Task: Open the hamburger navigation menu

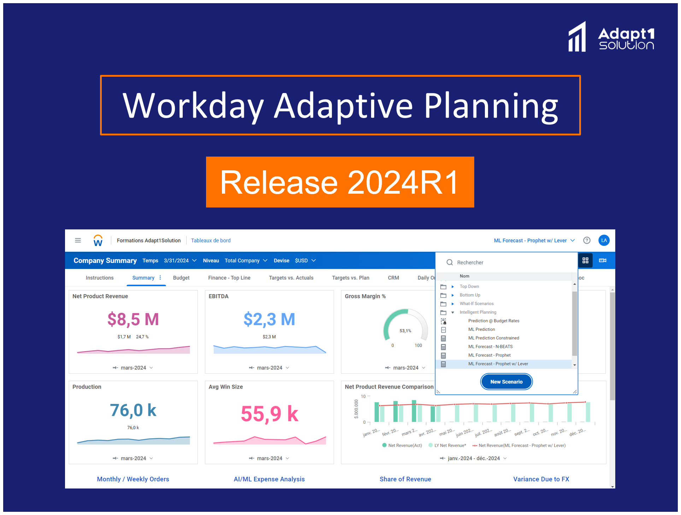Action: click(x=78, y=240)
